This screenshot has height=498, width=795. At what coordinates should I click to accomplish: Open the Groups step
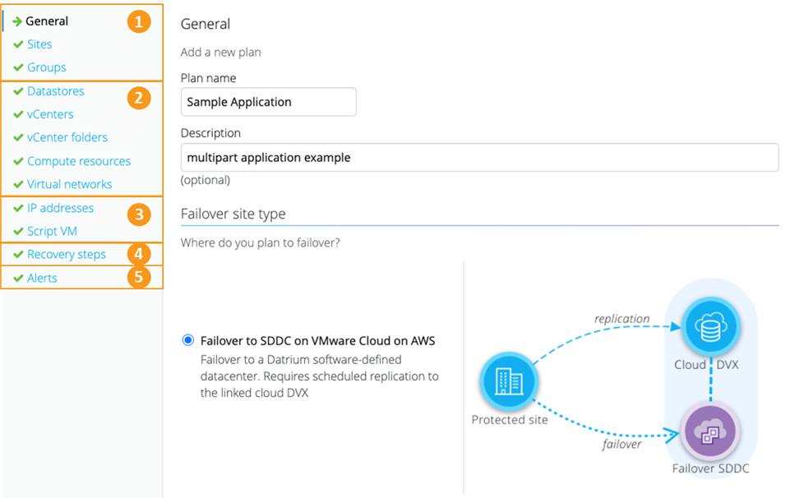(46, 67)
